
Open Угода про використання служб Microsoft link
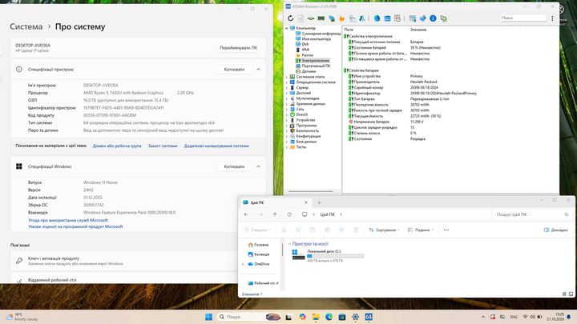click(x=68, y=221)
